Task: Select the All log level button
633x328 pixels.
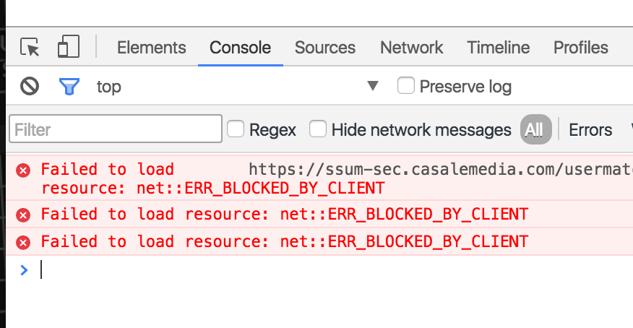Action: click(535, 129)
